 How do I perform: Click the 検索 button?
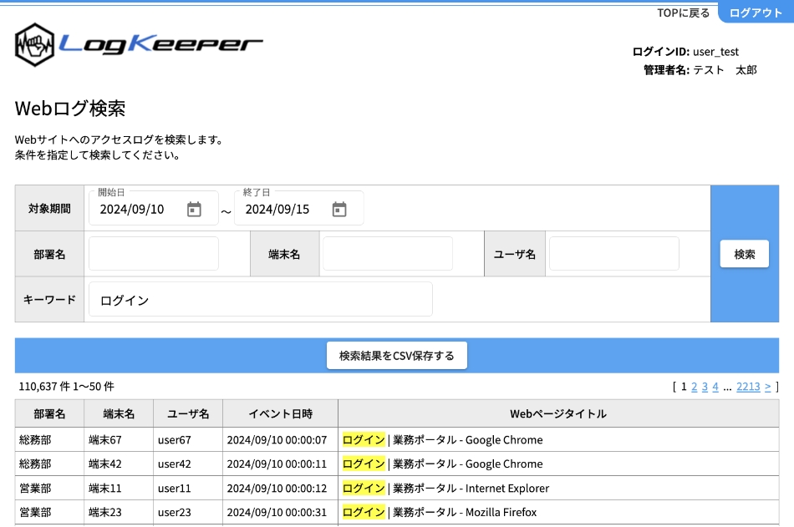coord(744,254)
